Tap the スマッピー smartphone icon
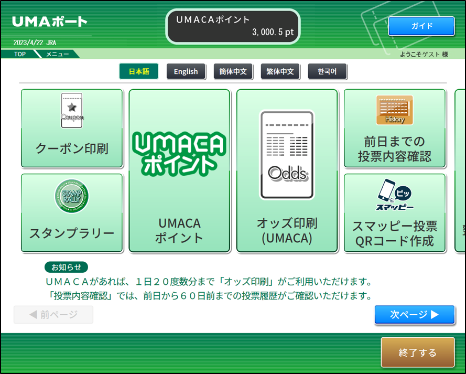This screenshot has width=466, height=374. coord(394,196)
